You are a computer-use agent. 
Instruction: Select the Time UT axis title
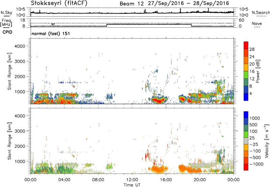pos(132,185)
